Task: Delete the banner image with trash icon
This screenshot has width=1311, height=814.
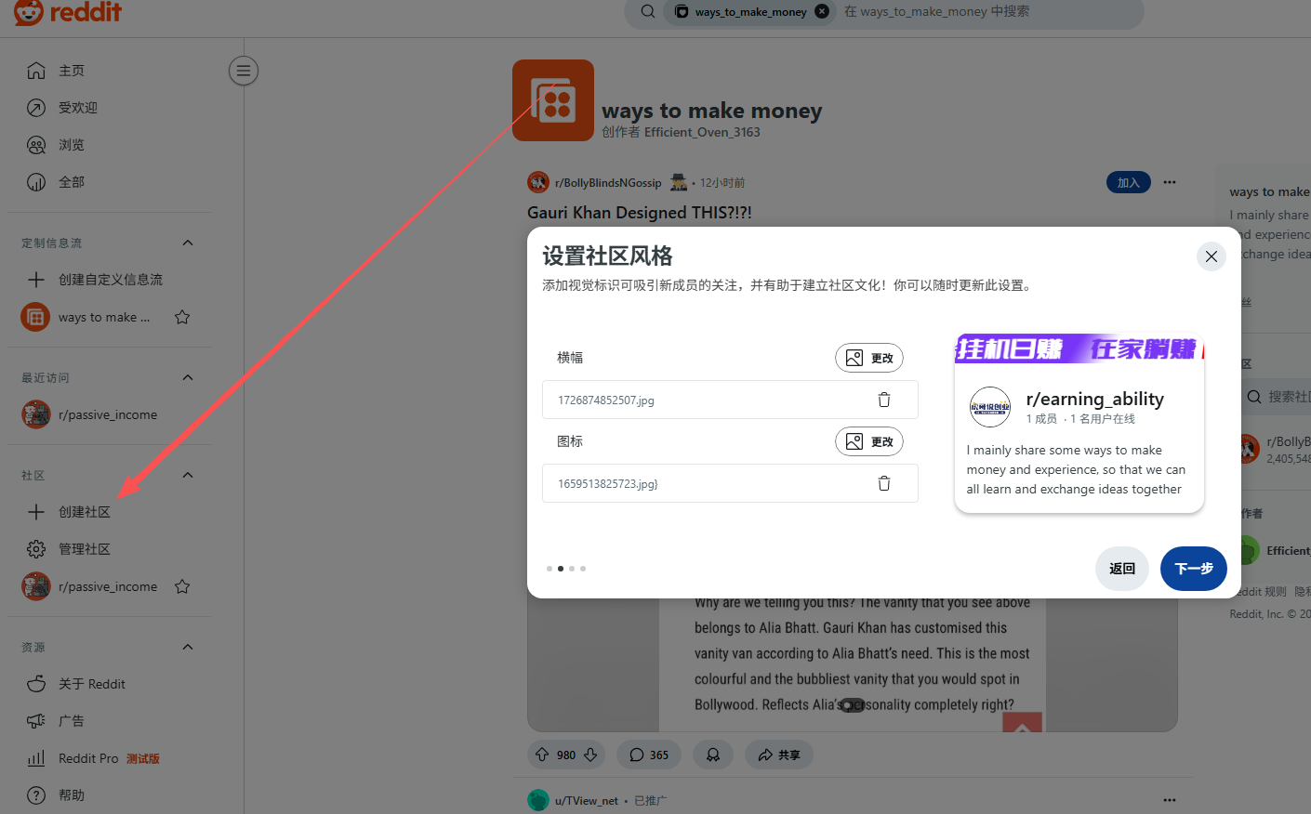Action: coord(884,399)
